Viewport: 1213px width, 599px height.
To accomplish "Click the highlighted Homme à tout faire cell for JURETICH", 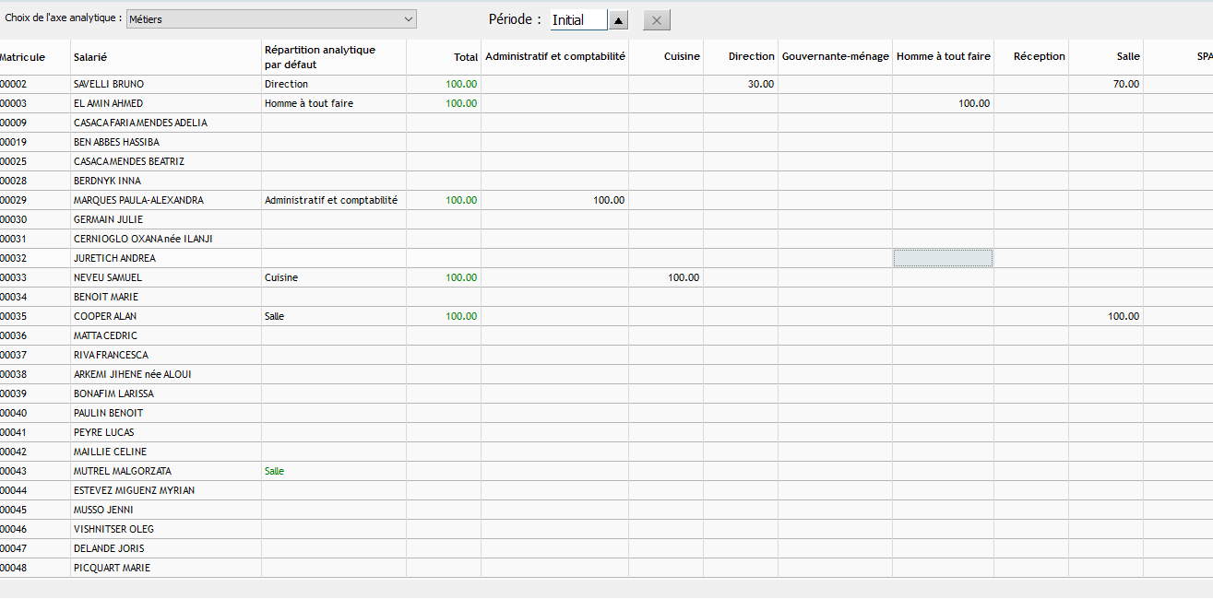I will pyautogui.click(x=943, y=258).
